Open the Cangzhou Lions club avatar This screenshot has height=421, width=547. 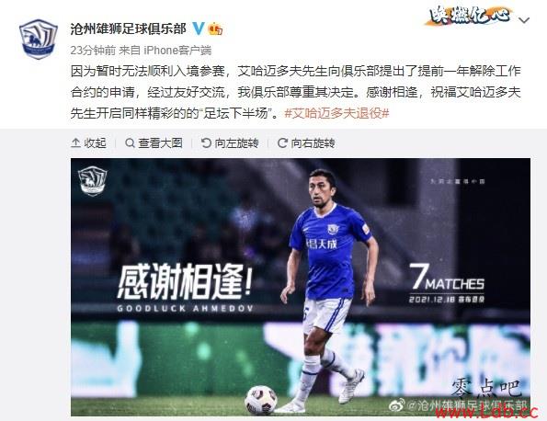[39, 39]
